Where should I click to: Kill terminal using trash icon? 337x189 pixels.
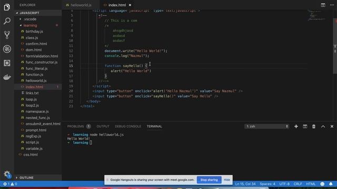point(314,127)
